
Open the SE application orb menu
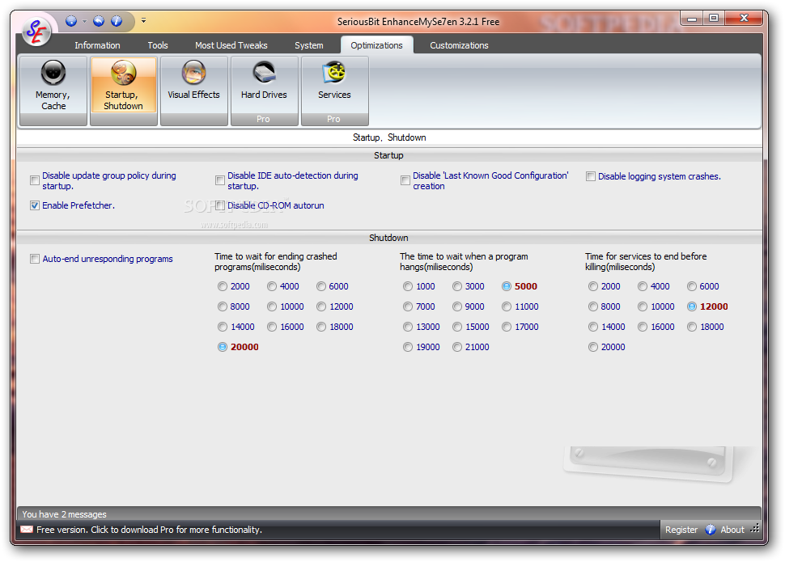coord(36,31)
